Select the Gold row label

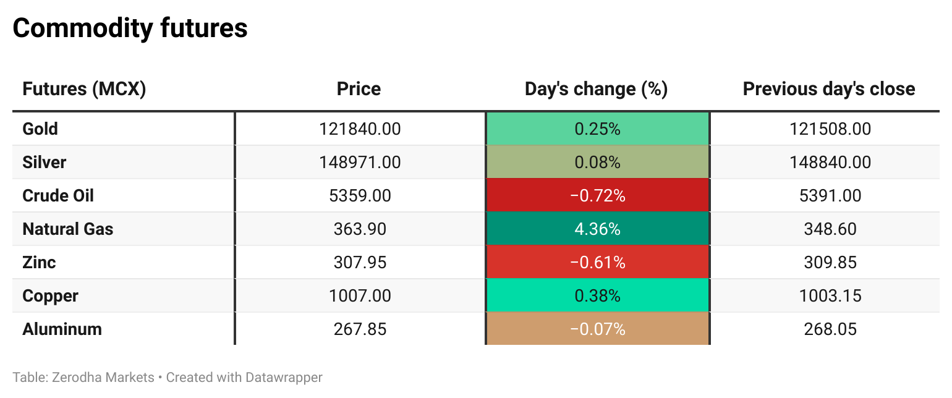pyautogui.click(x=40, y=129)
